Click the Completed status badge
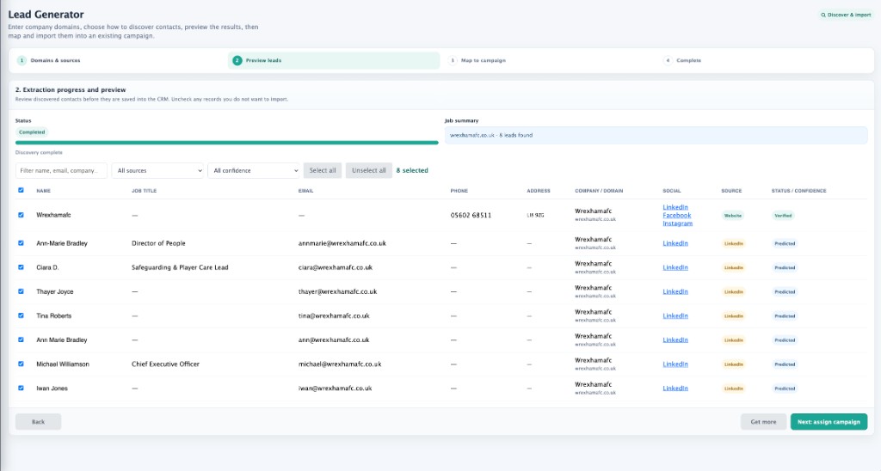This screenshot has height=471, width=881. [32, 132]
